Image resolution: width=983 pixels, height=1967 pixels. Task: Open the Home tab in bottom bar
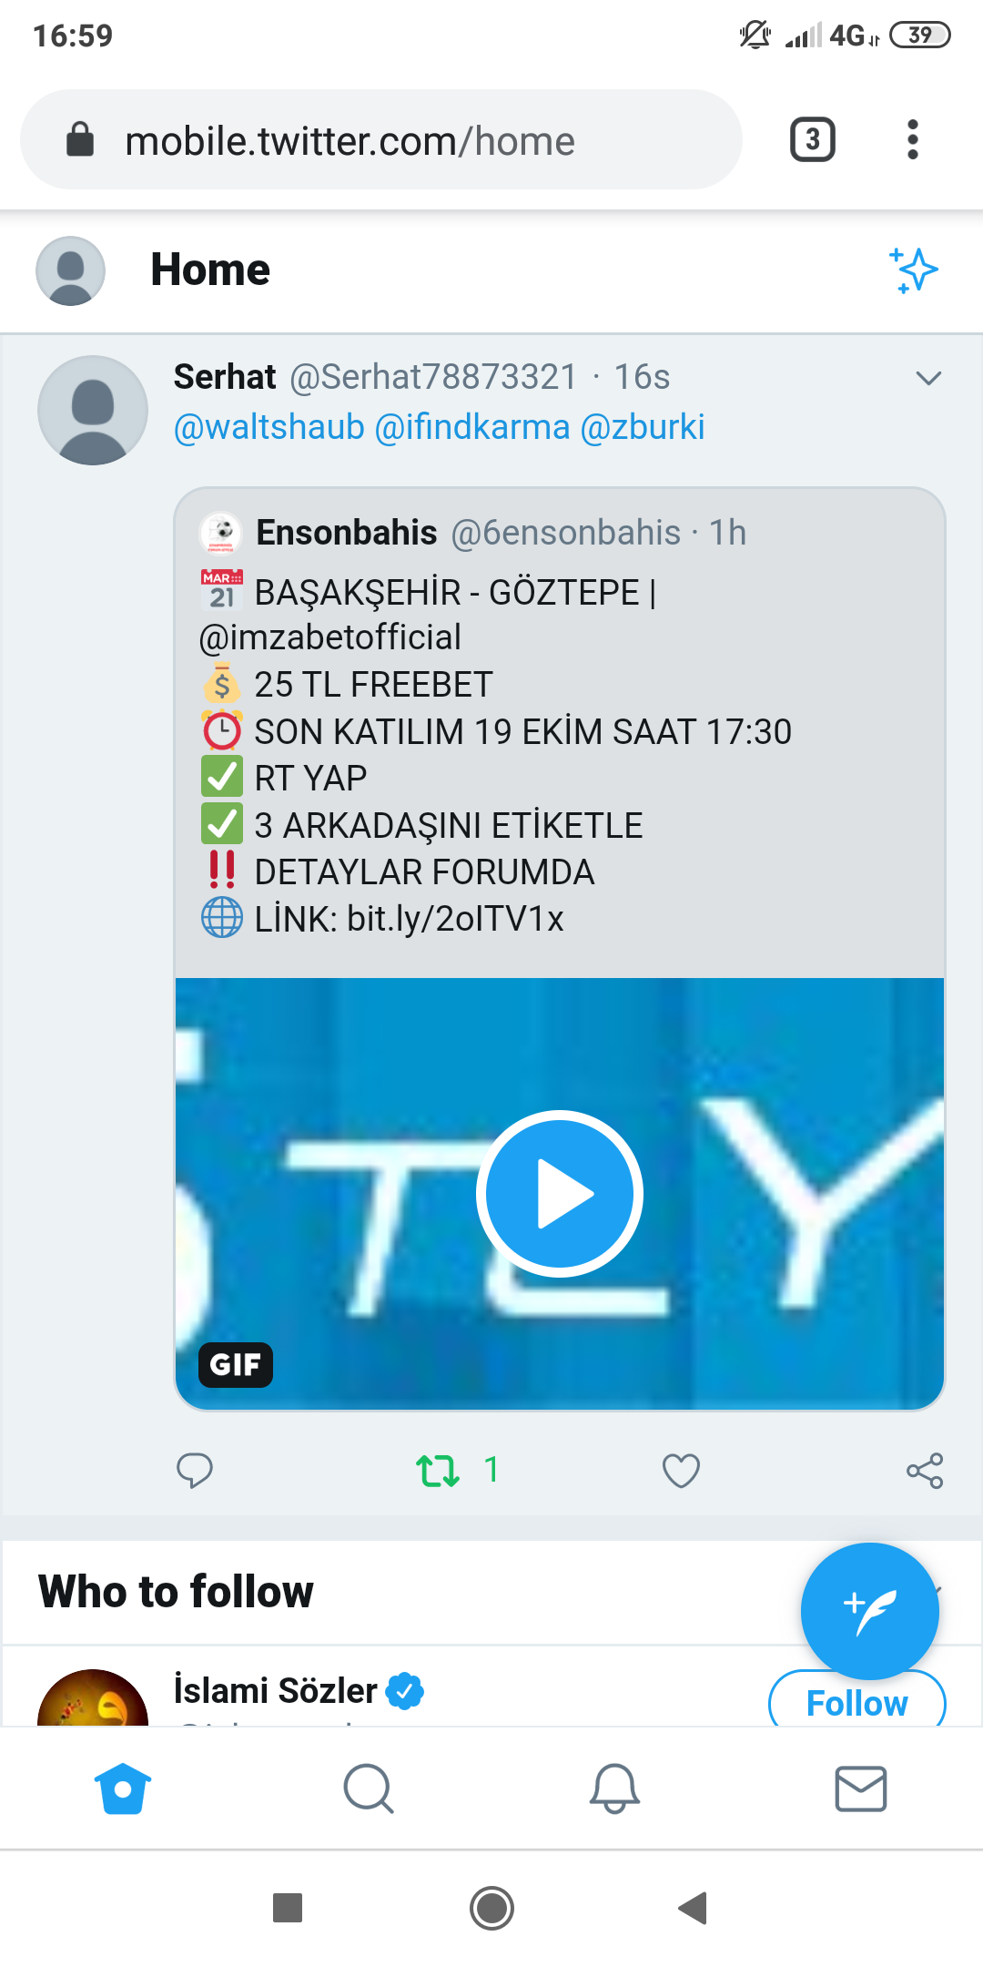123,1789
